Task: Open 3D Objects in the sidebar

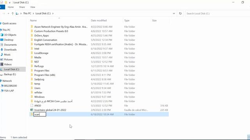Action: coord(10,35)
